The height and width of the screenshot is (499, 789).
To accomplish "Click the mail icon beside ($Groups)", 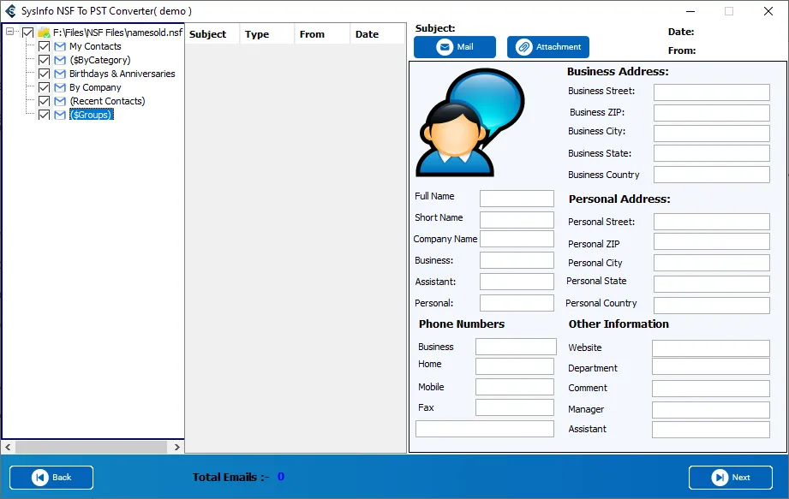I will (60, 115).
